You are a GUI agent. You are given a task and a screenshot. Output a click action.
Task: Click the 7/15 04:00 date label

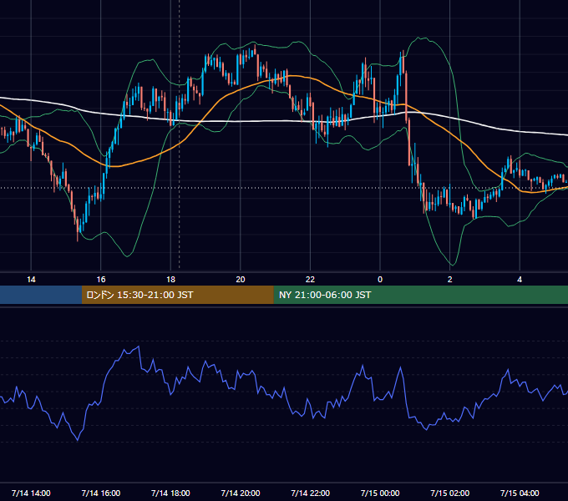click(520, 493)
